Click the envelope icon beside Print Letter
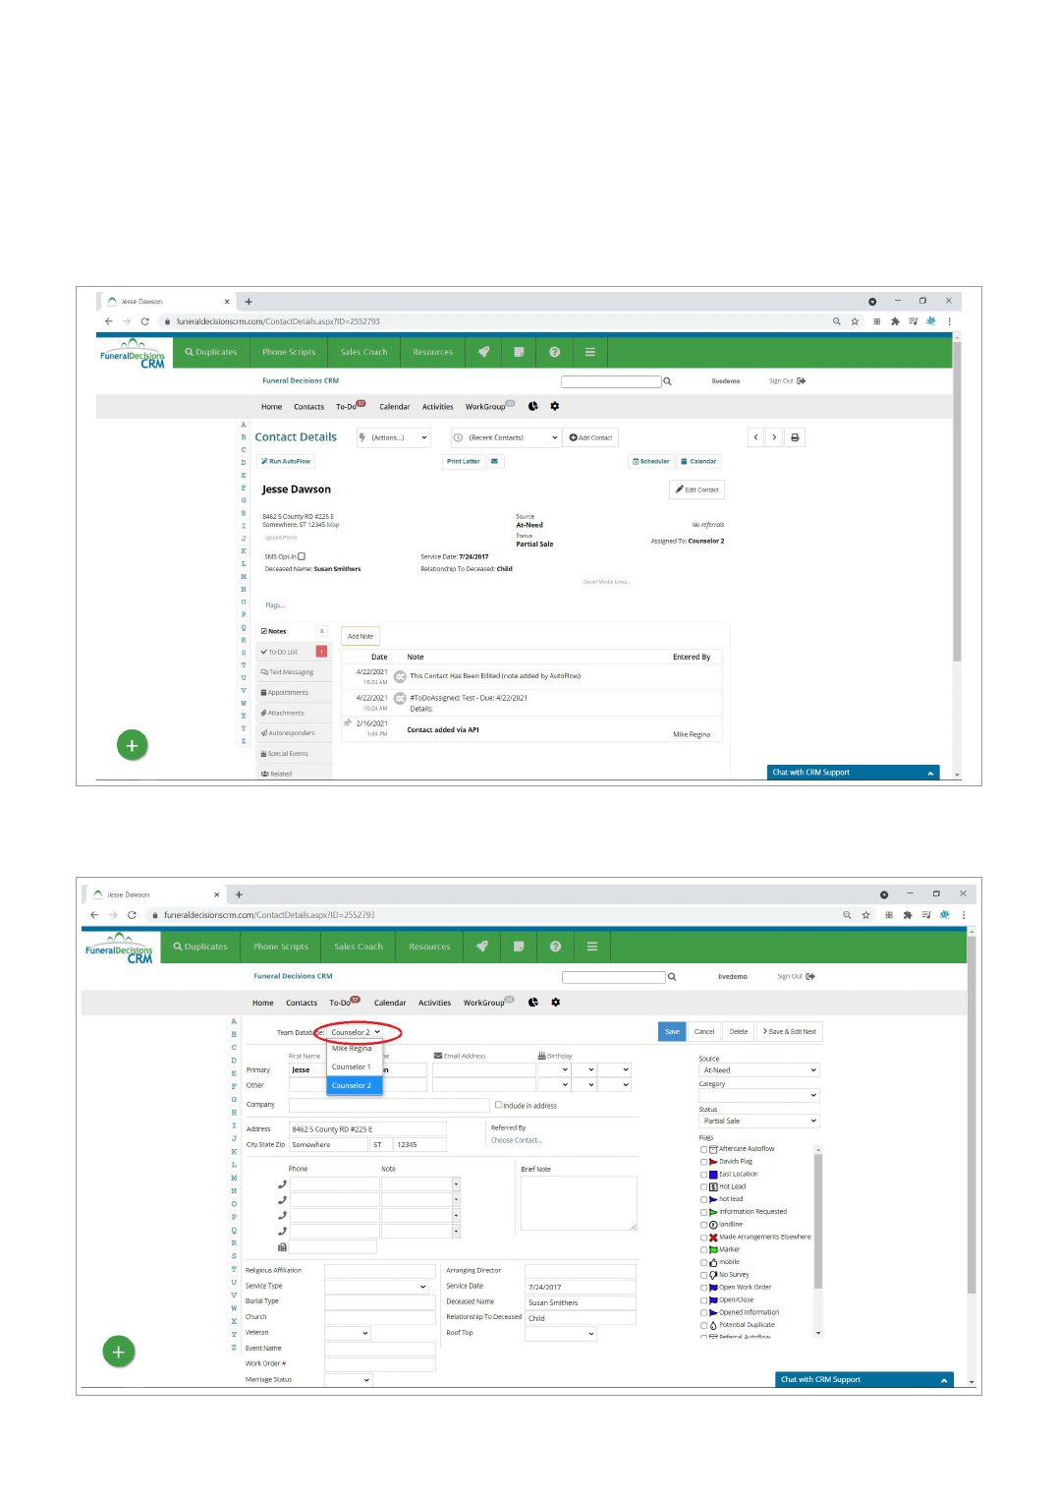Viewport: 1056px width, 1498px height. pos(494,461)
